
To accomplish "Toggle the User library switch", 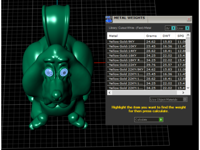I will point(183,28).
